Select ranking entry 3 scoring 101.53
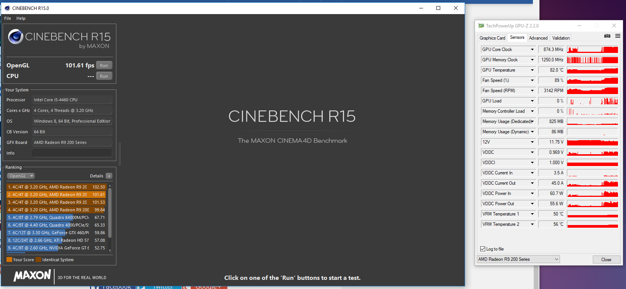 [x=56, y=202]
